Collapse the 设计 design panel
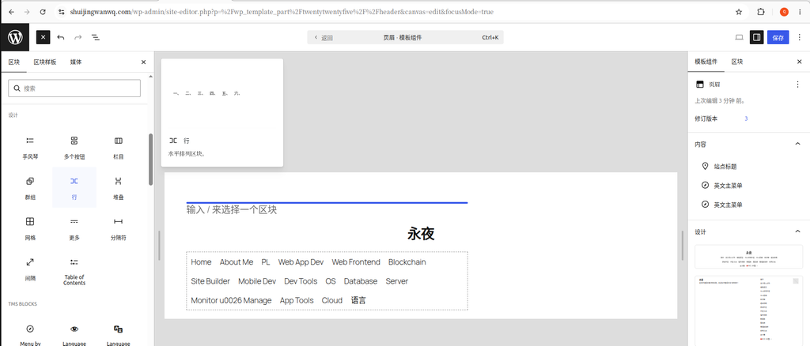The image size is (810, 346). (x=748, y=231)
